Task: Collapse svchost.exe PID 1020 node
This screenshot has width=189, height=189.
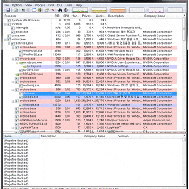Action: (x=13, y=101)
